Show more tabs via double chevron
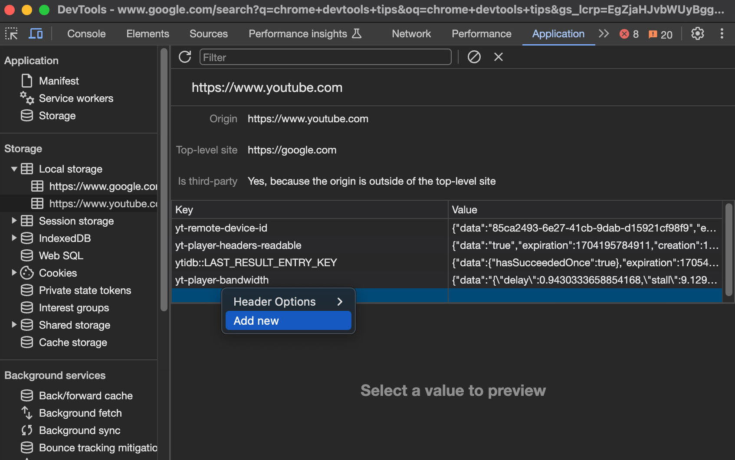The height and width of the screenshot is (460, 735). coord(604,34)
